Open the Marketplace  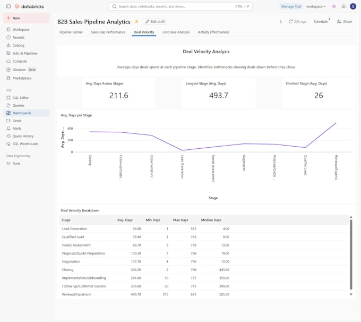coord(26,78)
